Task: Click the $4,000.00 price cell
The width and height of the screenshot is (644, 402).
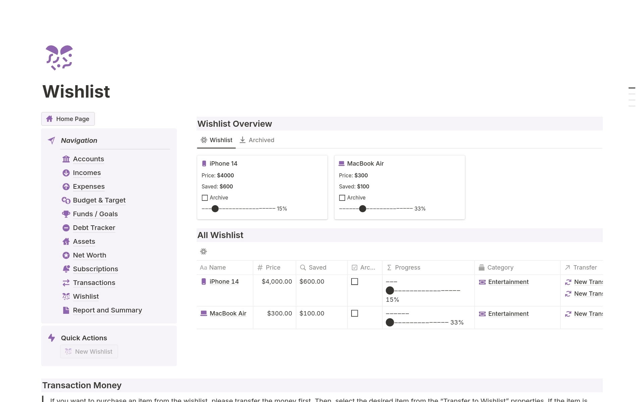Action: [277, 282]
